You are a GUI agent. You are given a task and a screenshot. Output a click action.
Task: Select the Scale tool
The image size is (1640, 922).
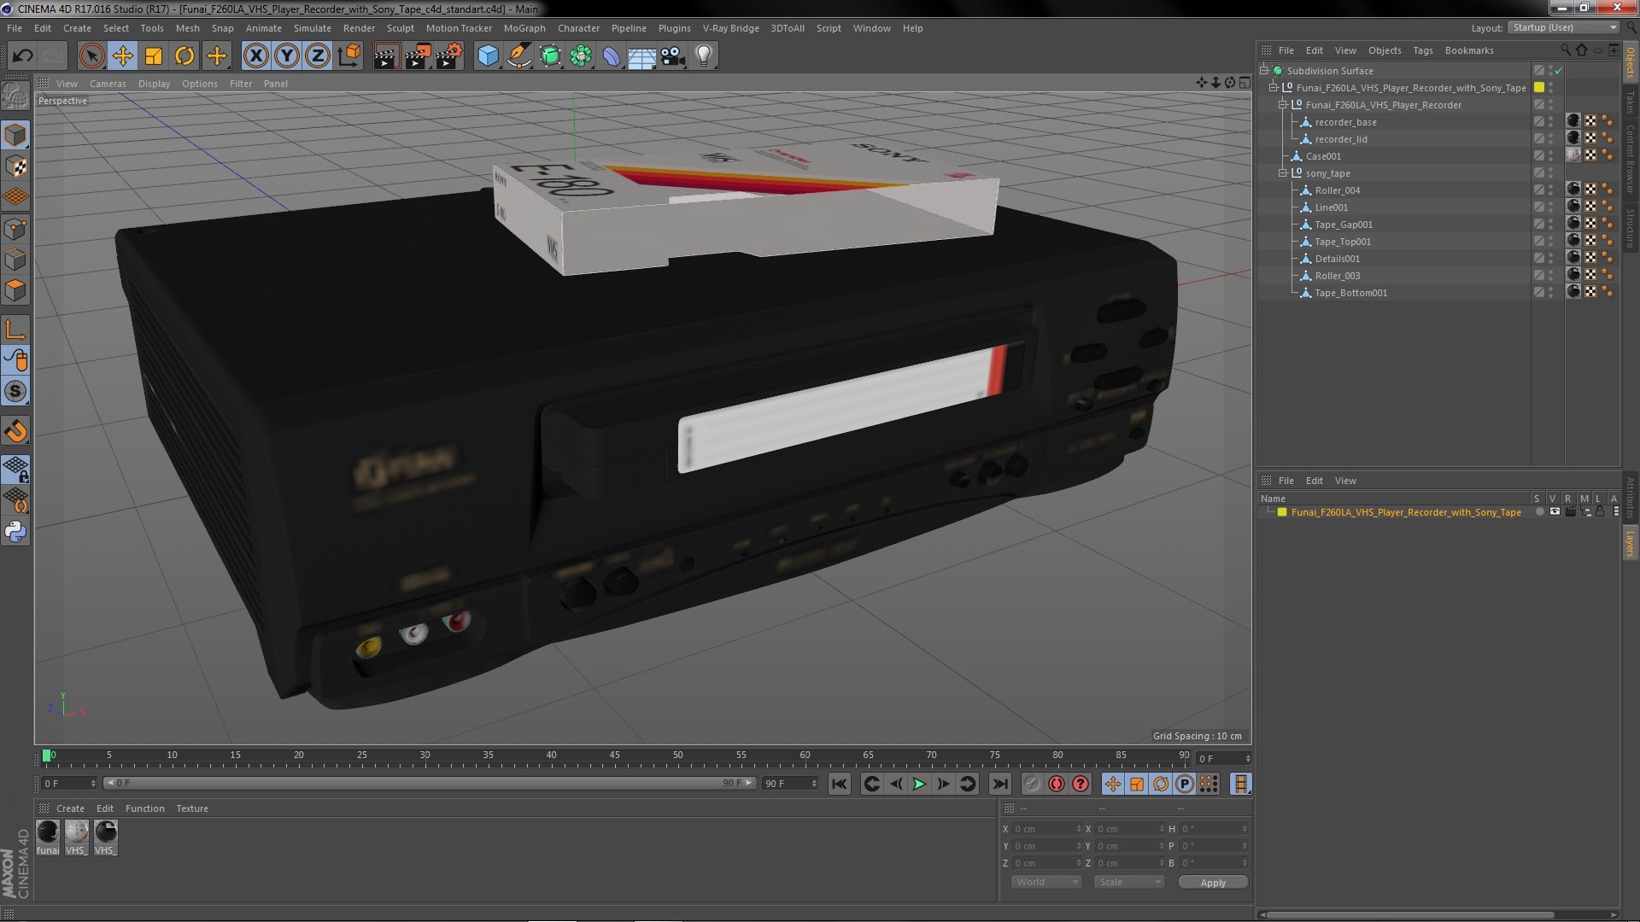tap(154, 56)
